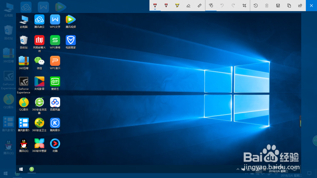Screen dimensions: 317x178
Task: Select the yellow highlighter tool
Action: (177, 5)
